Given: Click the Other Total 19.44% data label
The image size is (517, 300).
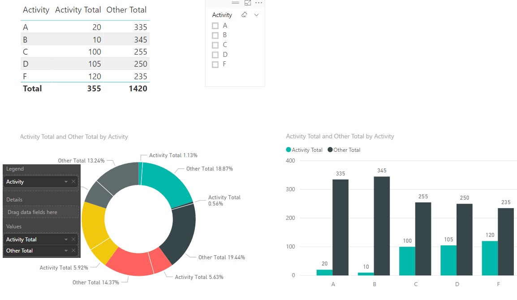Looking at the screenshot, I should tap(222, 257).
